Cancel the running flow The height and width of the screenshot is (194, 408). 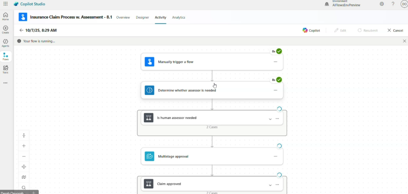(395, 30)
